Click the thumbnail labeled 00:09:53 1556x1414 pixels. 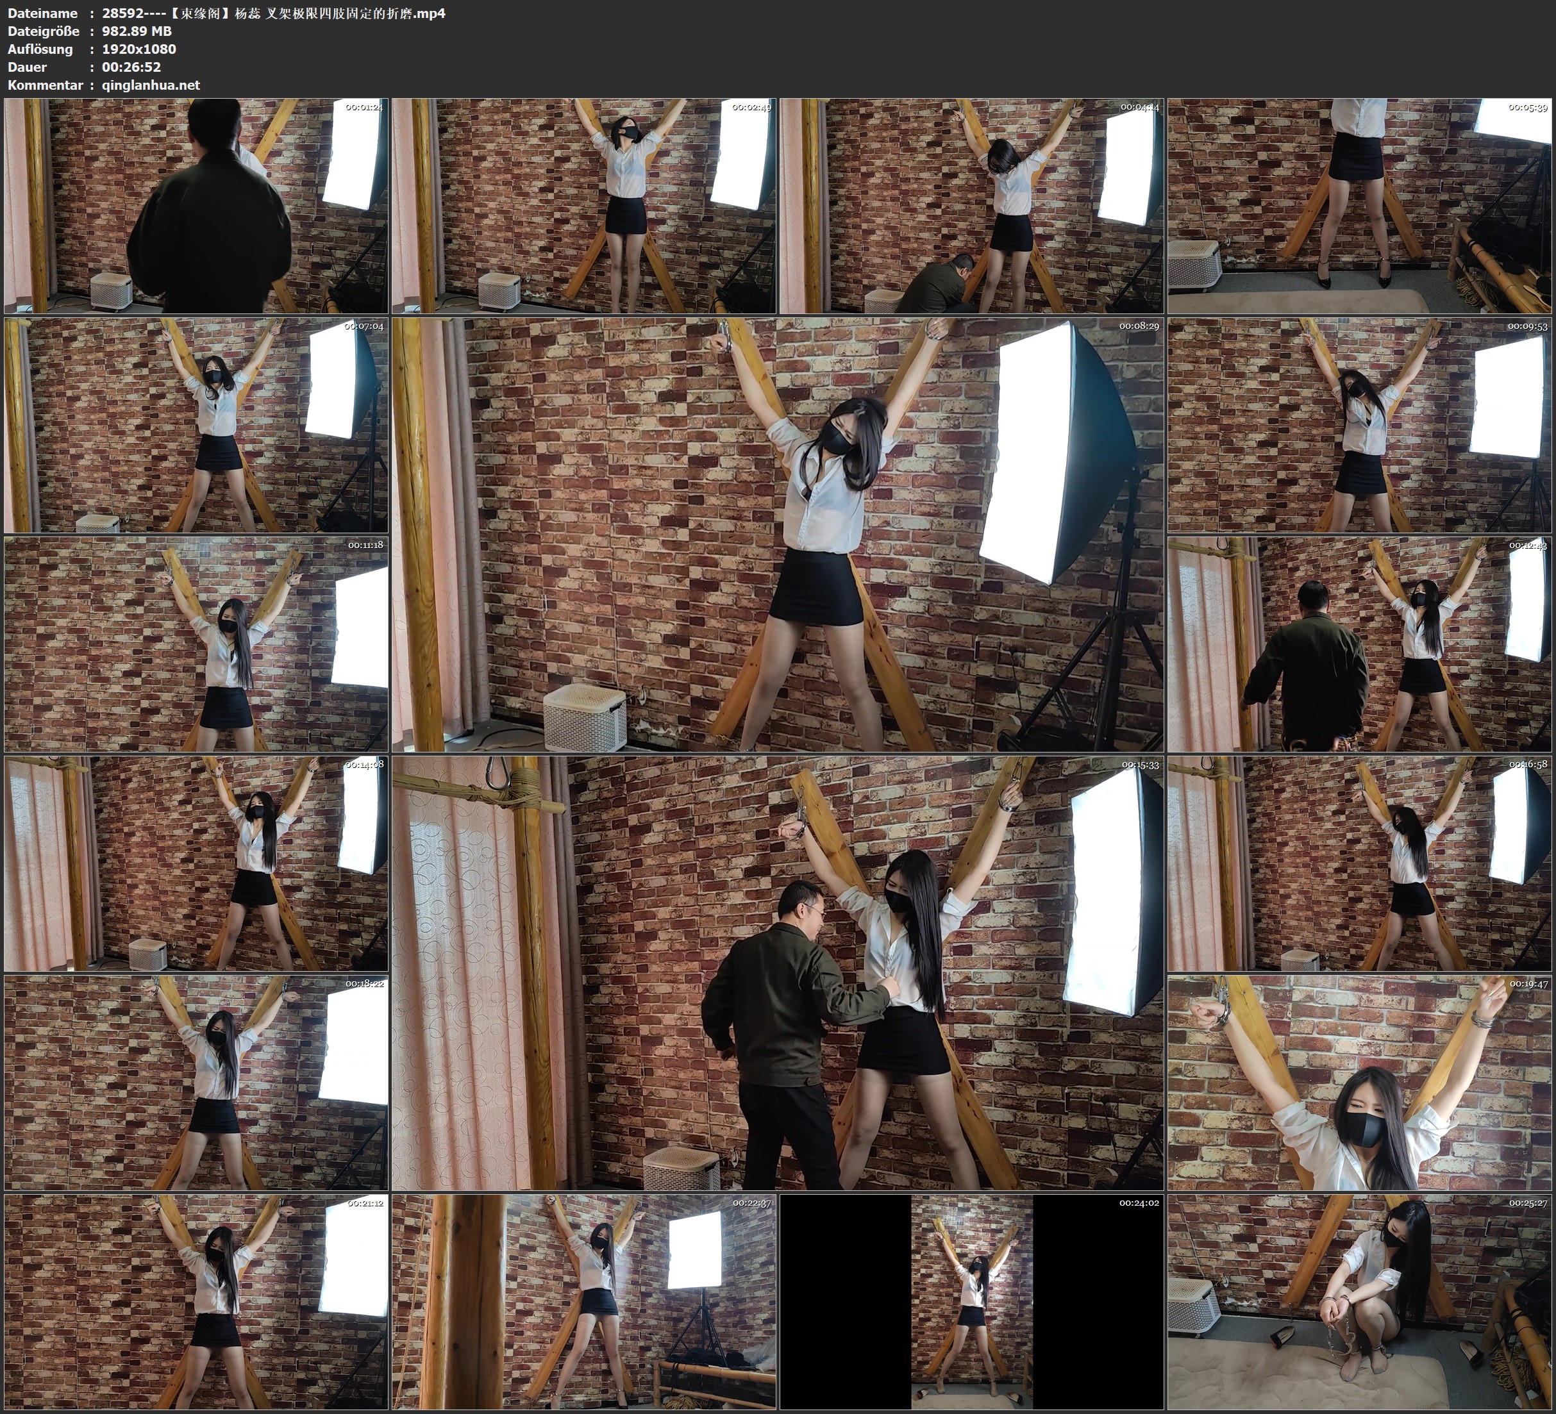[1359, 425]
